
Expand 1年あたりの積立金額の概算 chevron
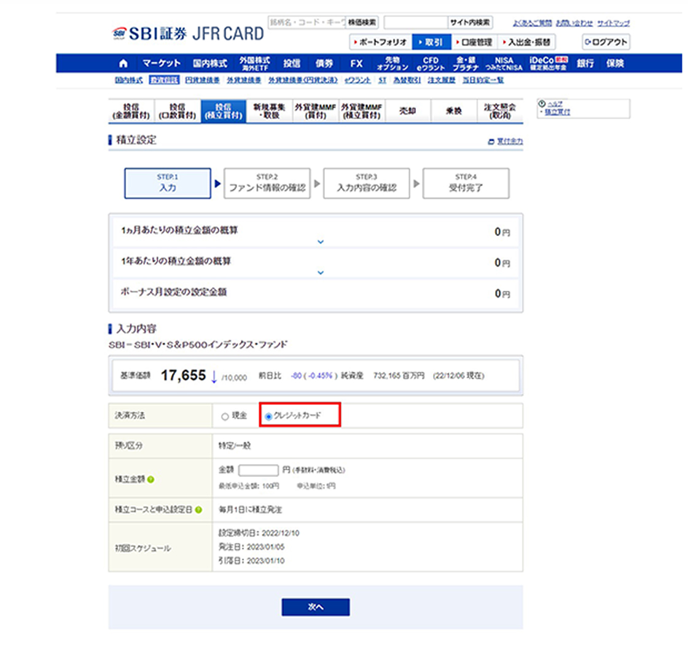[319, 272]
